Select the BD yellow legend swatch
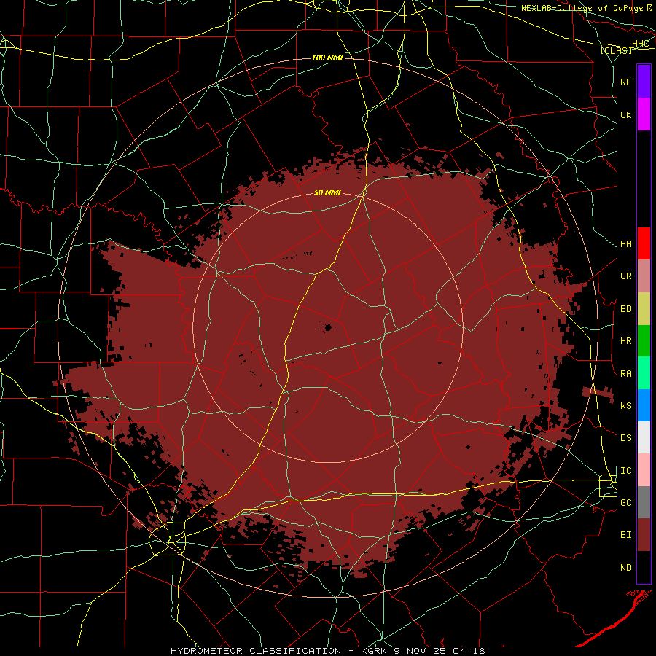The image size is (656, 656). point(644,309)
